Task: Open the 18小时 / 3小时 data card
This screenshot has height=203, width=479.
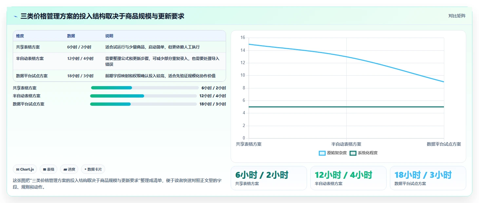Action: (428, 178)
